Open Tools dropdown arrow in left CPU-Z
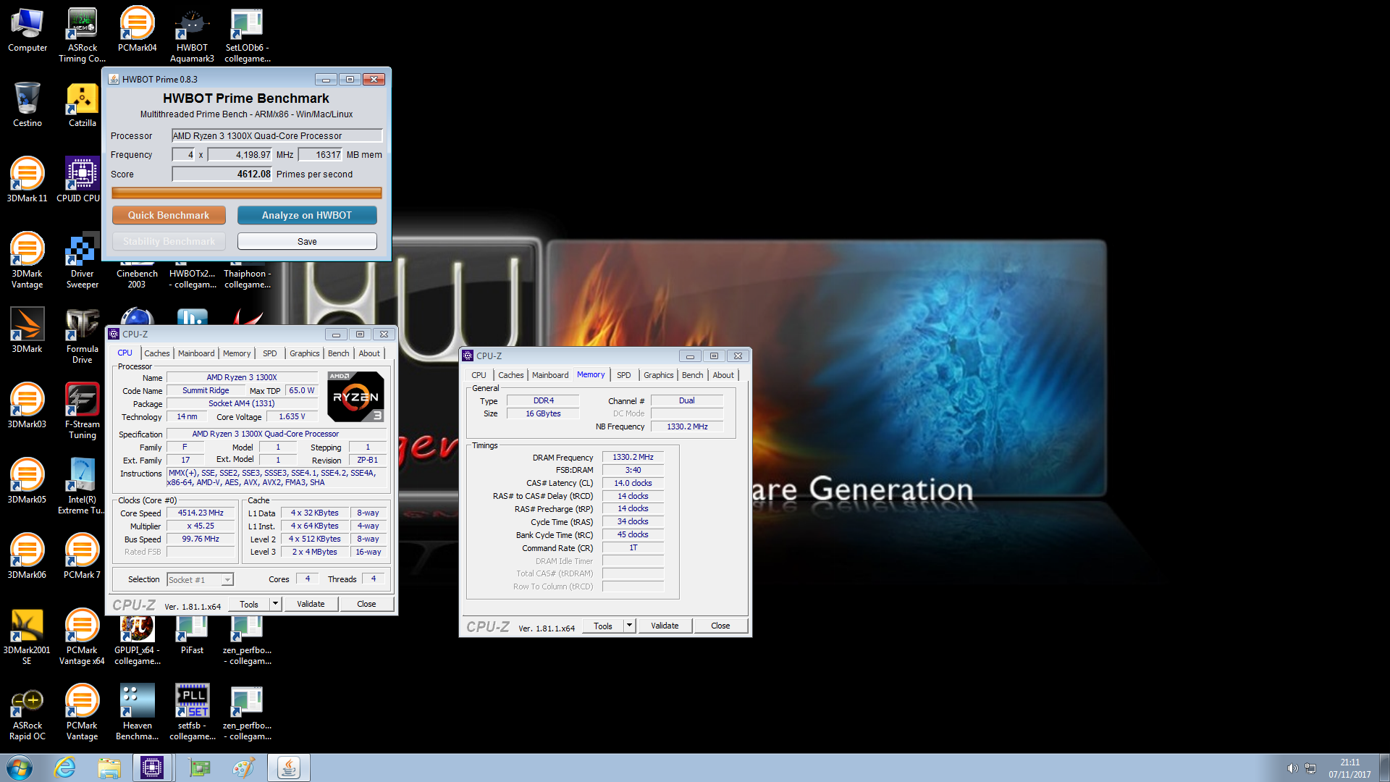1390x782 pixels. [275, 604]
